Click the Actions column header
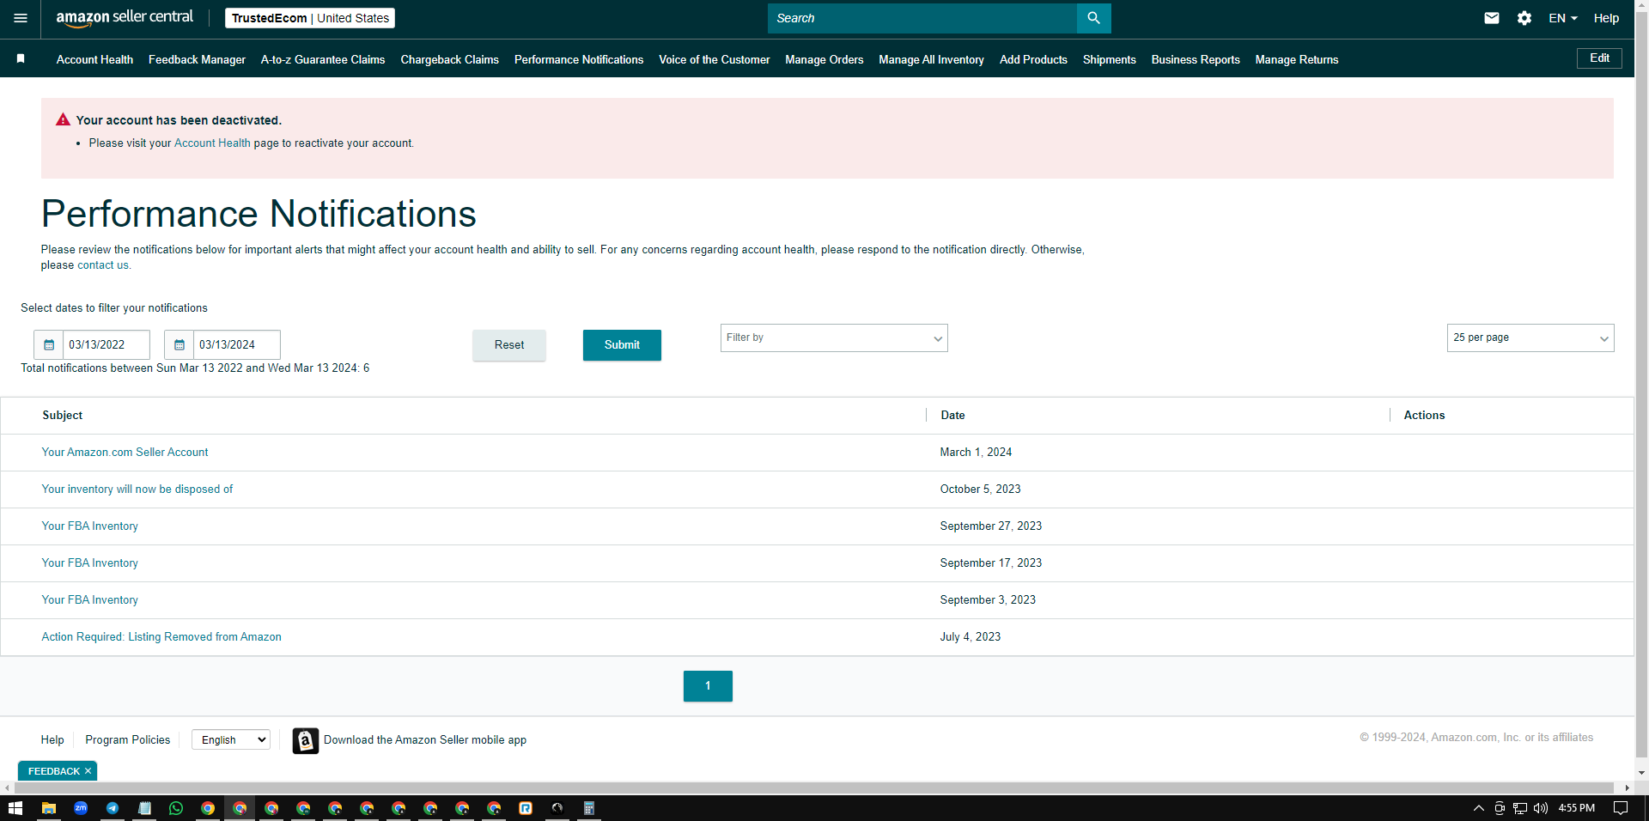This screenshot has width=1649, height=821. click(x=1424, y=416)
